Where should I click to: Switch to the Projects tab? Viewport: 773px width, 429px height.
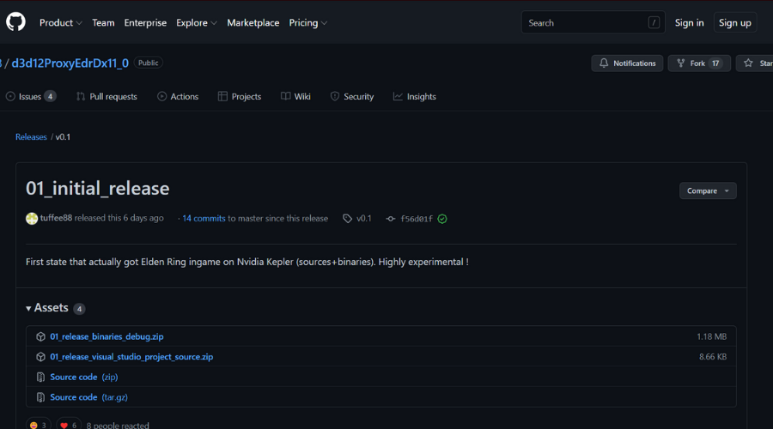click(x=240, y=97)
